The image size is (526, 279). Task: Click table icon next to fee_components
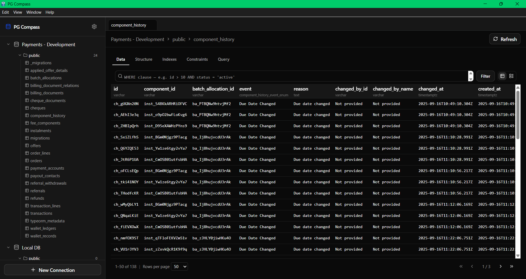point(27,123)
